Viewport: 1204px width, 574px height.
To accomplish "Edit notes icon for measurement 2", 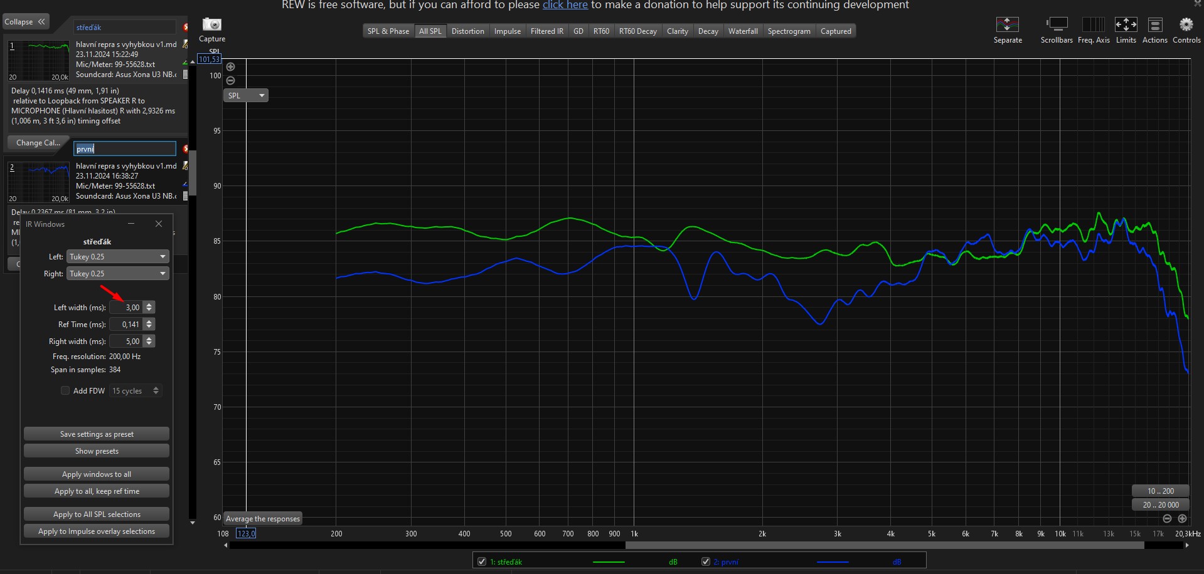I will (185, 166).
